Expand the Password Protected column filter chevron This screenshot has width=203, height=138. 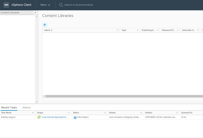pos(178,30)
